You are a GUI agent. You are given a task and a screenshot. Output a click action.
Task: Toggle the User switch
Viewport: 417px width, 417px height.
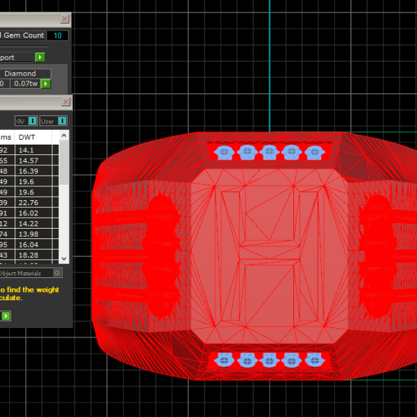coord(62,121)
